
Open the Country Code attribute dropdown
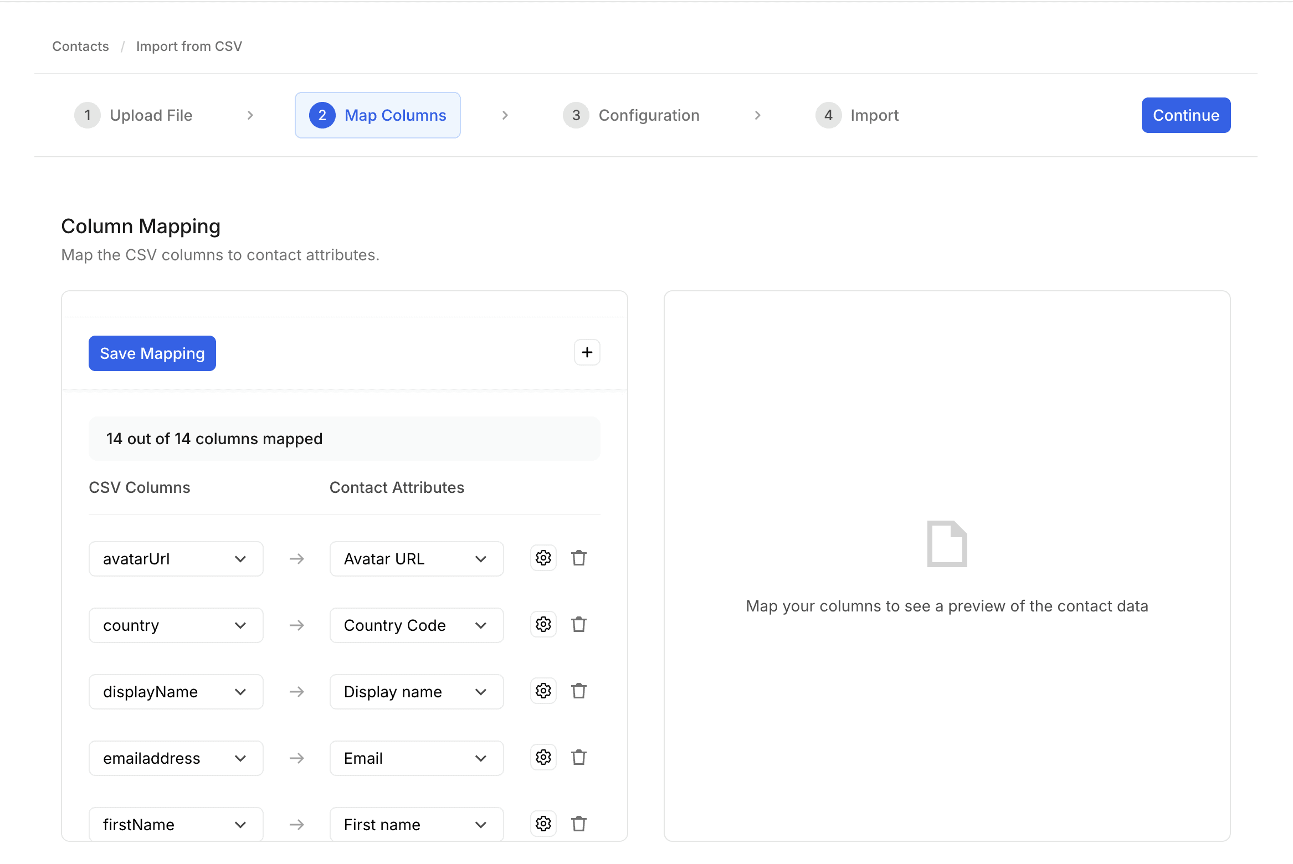[x=416, y=625]
